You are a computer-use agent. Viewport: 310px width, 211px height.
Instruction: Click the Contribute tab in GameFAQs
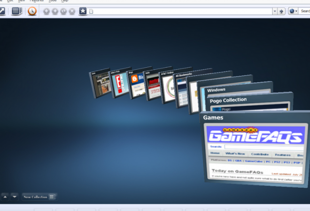tap(260, 154)
